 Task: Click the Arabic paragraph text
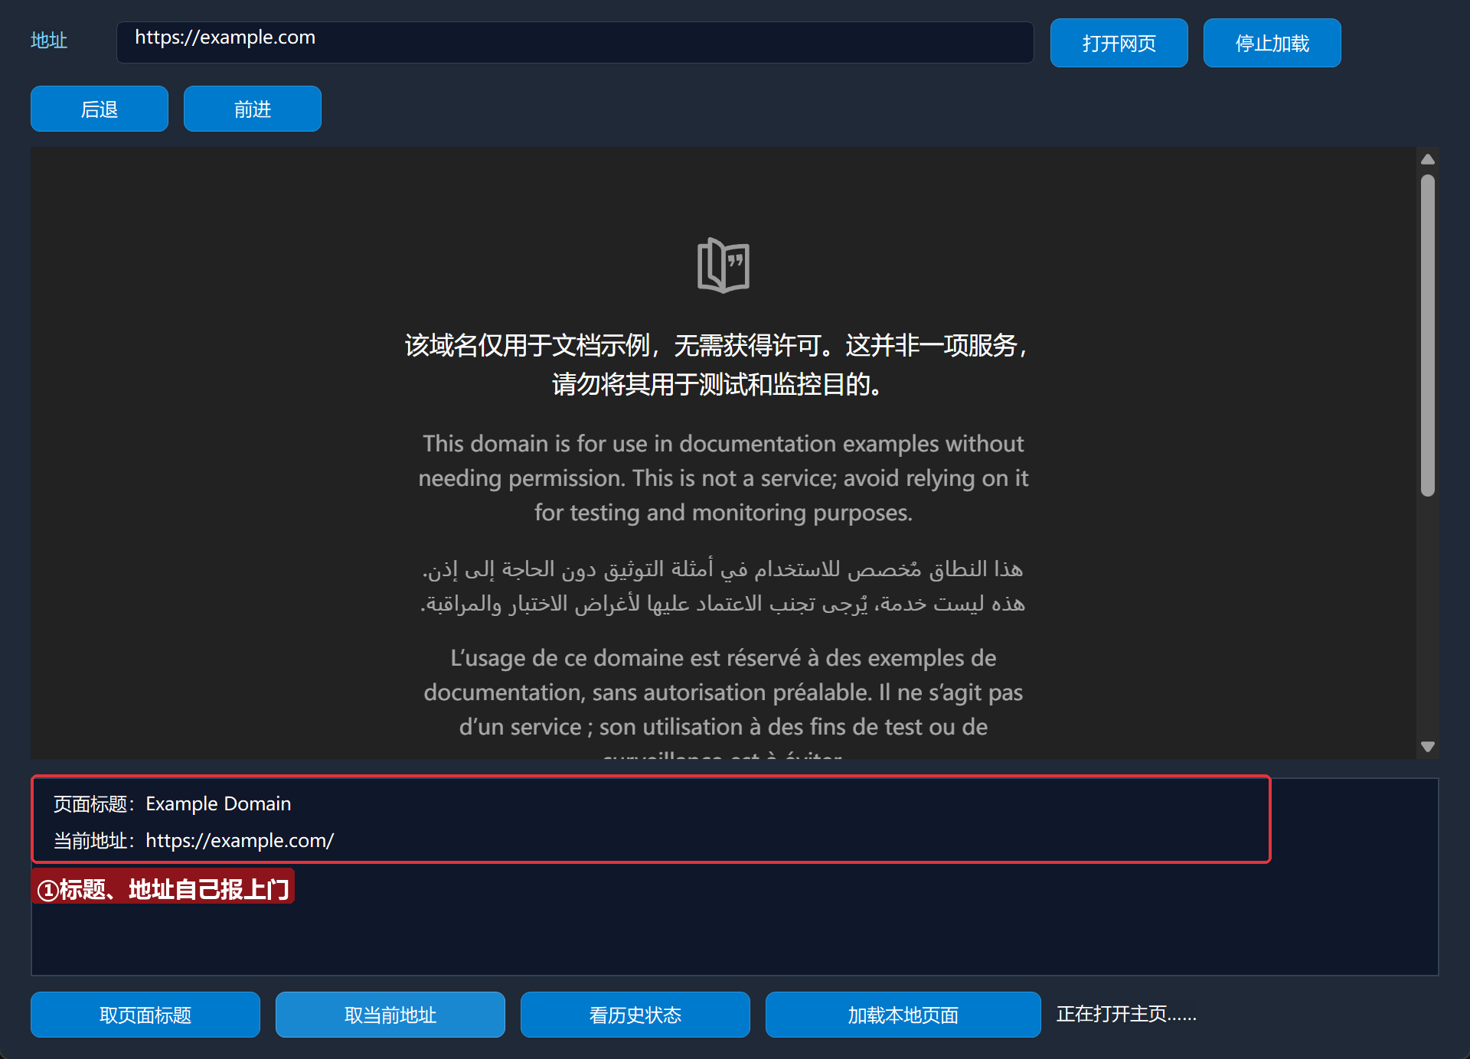tap(723, 586)
